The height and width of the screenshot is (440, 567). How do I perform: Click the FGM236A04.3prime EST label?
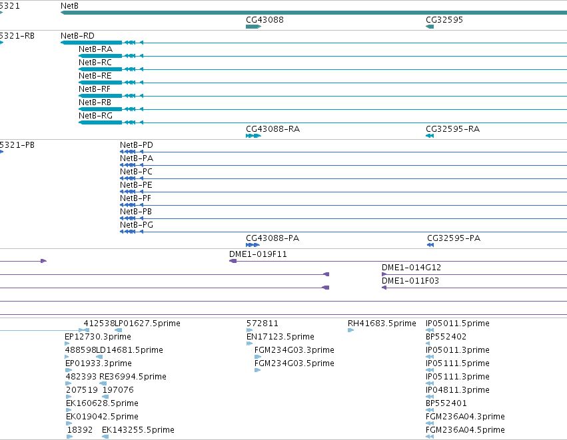tap(465, 417)
